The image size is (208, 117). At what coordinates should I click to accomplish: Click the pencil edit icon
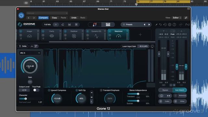[x=157, y=25]
